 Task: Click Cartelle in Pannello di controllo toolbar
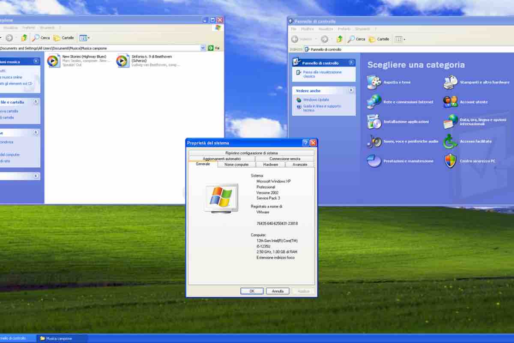[x=379, y=39]
